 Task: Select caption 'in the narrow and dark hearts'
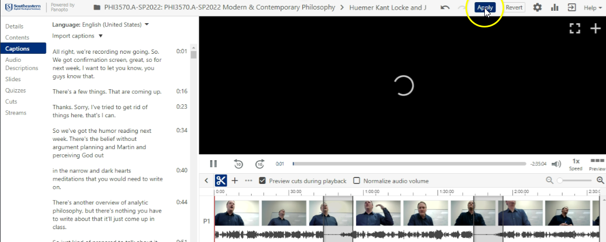[107, 179]
